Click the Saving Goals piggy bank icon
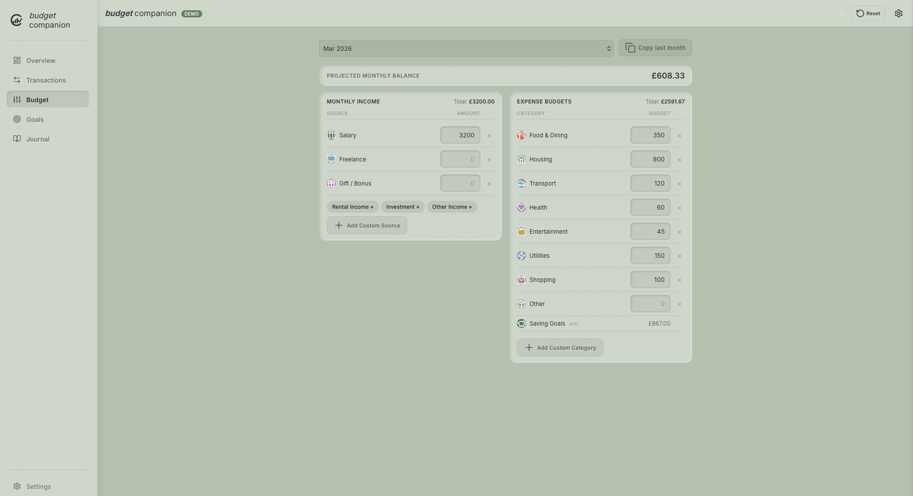Image resolution: width=913 pixels, height=496 pixels. tap(521, 323)
